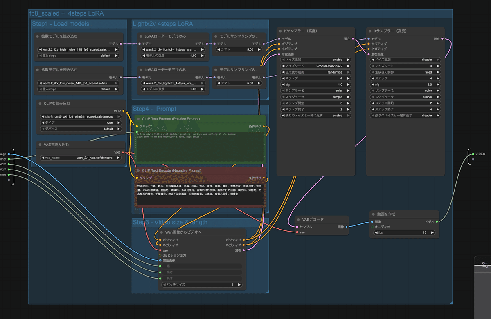Collapse the VAEデコード node via its header dot

pyautogui.click(x=298, y=219)
